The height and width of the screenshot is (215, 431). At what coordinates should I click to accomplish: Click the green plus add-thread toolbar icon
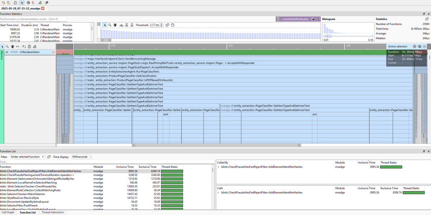click(40, 3)
